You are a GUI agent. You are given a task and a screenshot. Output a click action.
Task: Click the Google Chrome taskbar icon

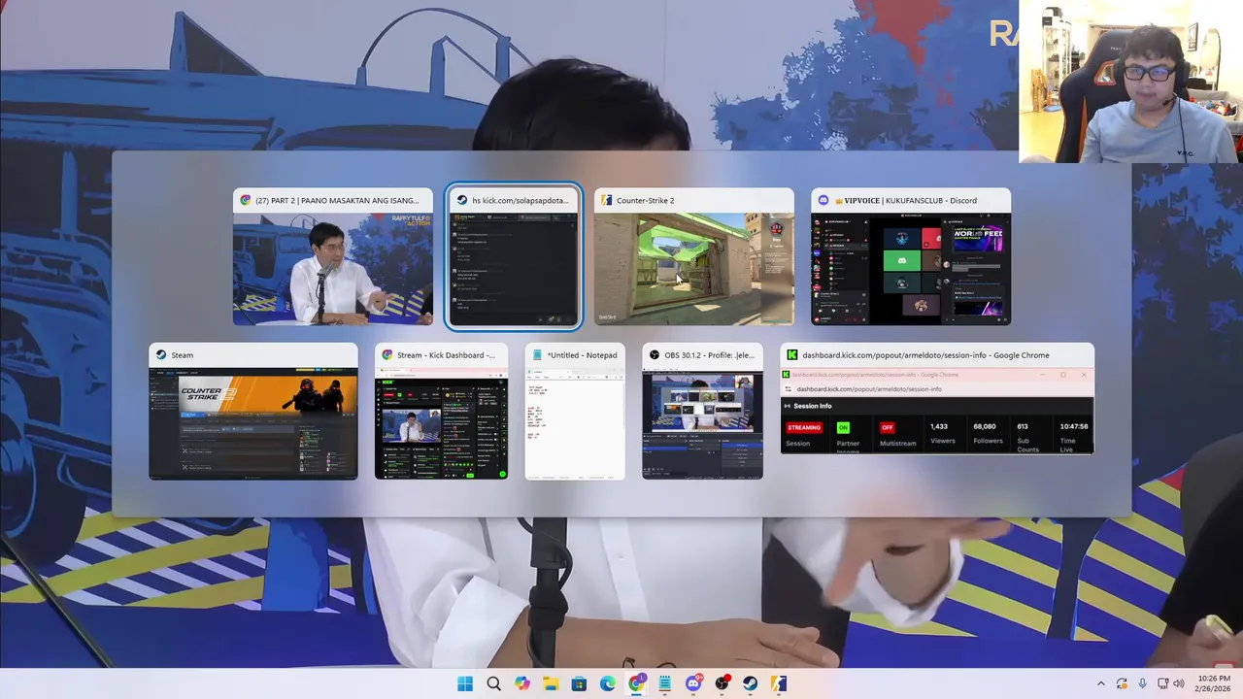click(636, 683)
